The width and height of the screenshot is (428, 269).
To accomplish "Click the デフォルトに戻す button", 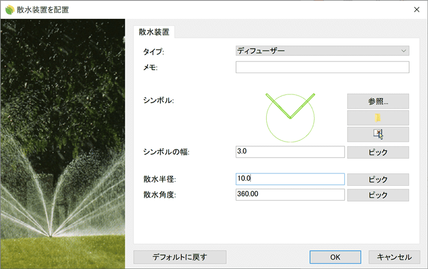I will tap(180, 257).
